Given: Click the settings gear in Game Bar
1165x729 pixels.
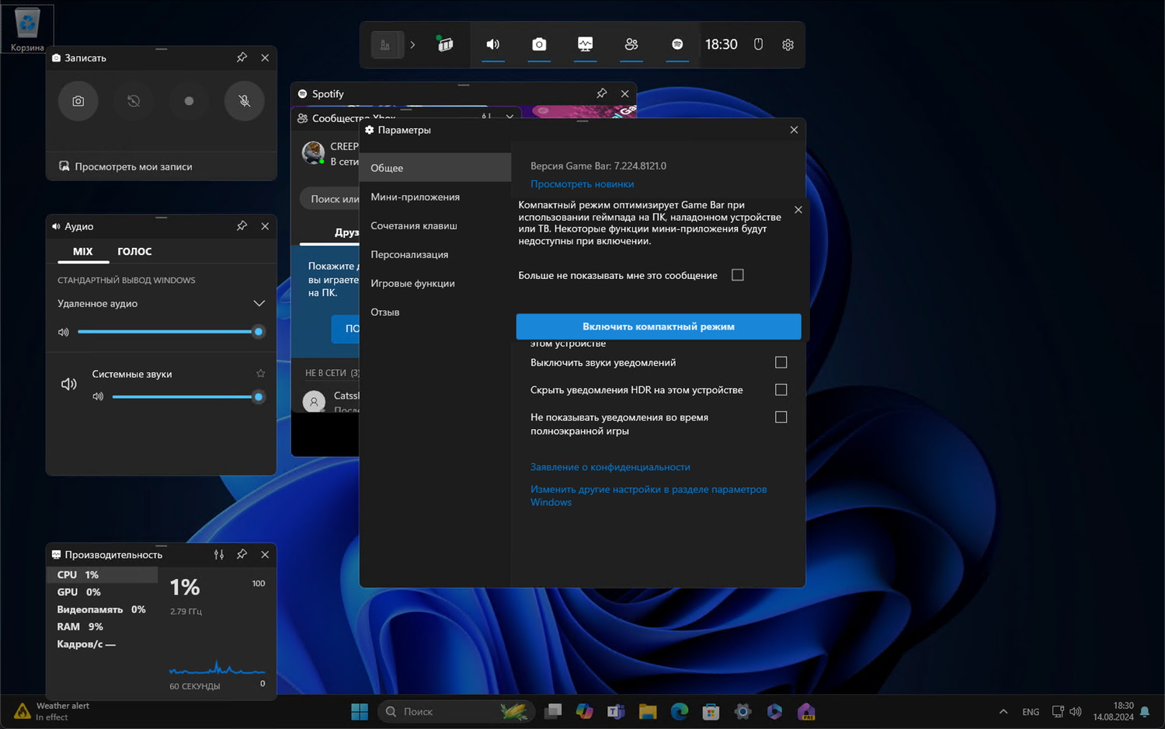Looking at the screenshot, I should tap(788, 45).
